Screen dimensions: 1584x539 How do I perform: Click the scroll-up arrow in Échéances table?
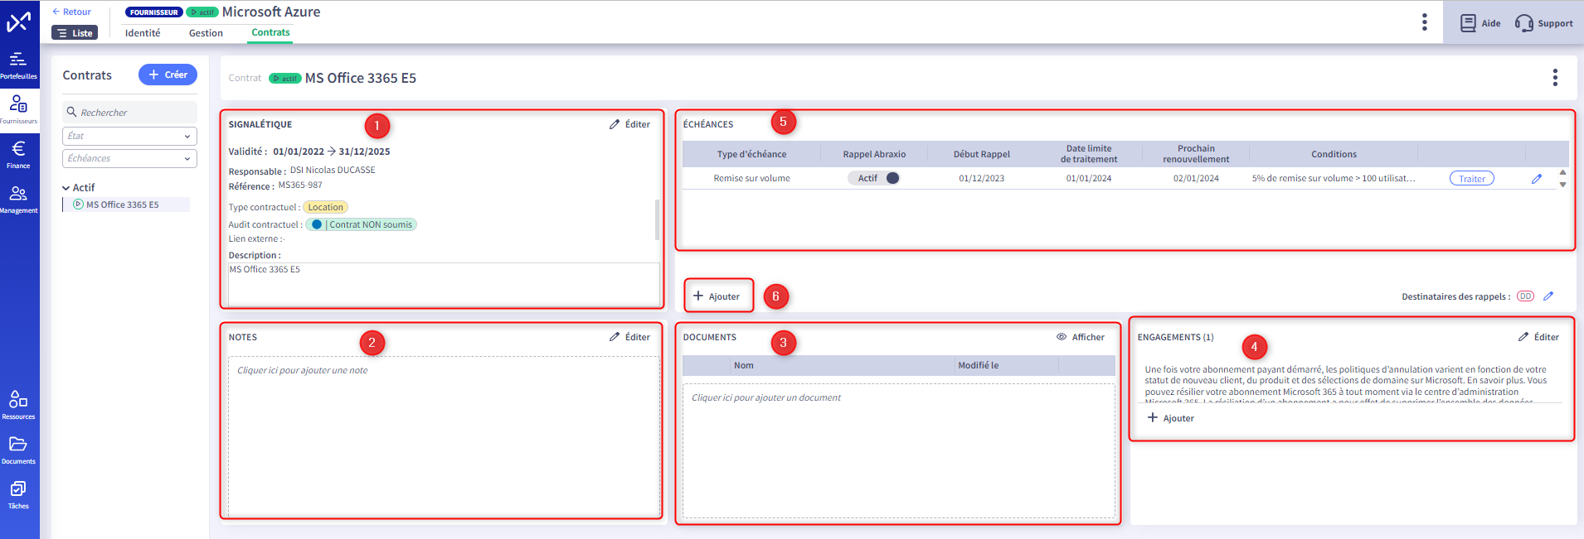point(1562,173)
